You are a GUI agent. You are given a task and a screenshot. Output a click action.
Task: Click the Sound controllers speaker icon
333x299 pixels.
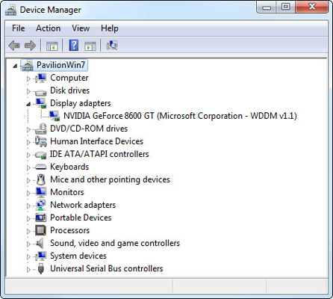(x=40, y=243)
